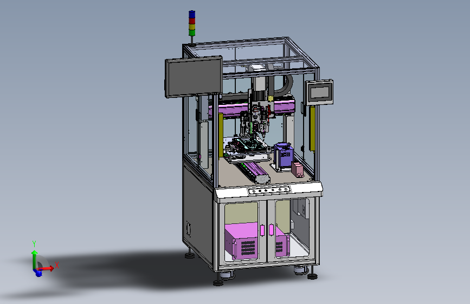Select the left cabinet door handle

tap(262, 230)
